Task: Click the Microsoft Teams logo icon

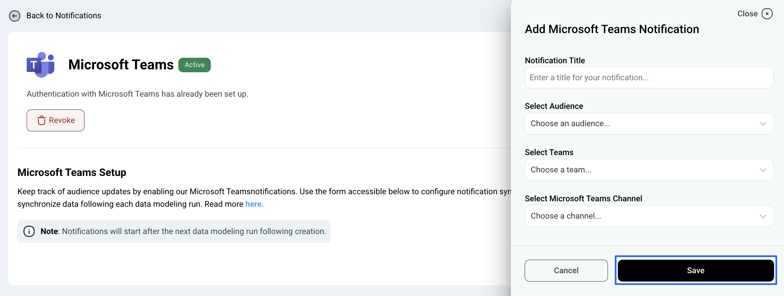Action: [40, 65]
